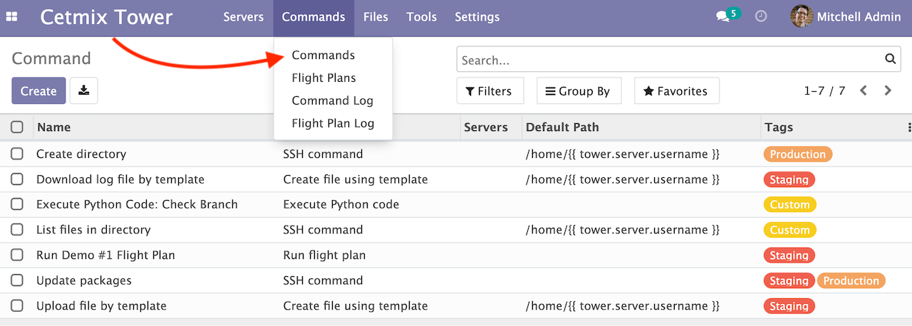Image resolution: width=912 pixels, height=326 pixels.
Task: Click the Tags column header
Action: [x=779, y=127]
